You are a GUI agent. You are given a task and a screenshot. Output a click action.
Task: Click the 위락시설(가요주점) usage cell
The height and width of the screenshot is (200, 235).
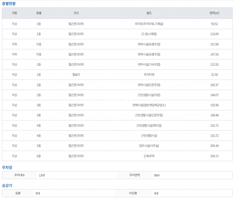149,65
